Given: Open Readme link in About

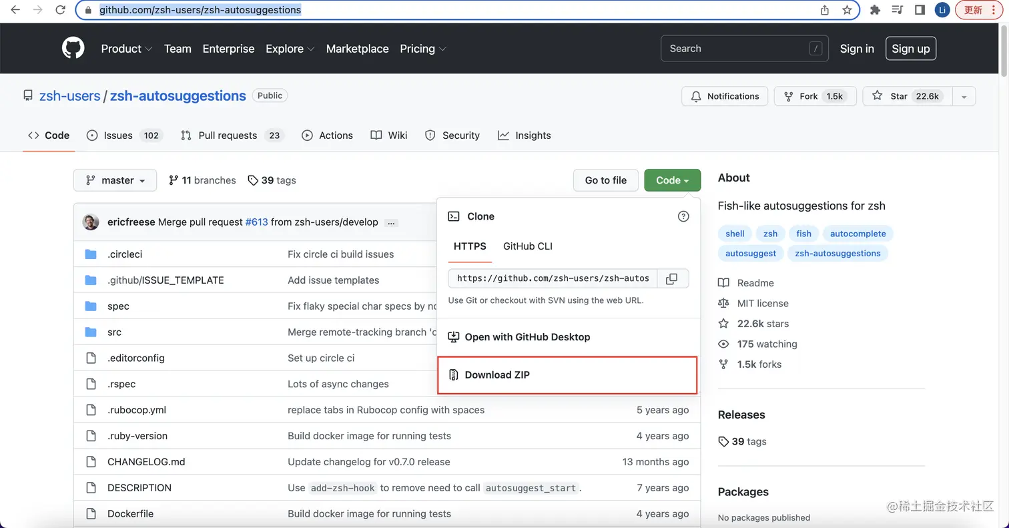Looking at the screenshot, I should [x=746, y=283].
